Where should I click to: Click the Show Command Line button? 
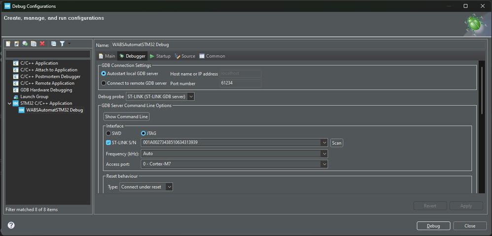coord(127,117)
